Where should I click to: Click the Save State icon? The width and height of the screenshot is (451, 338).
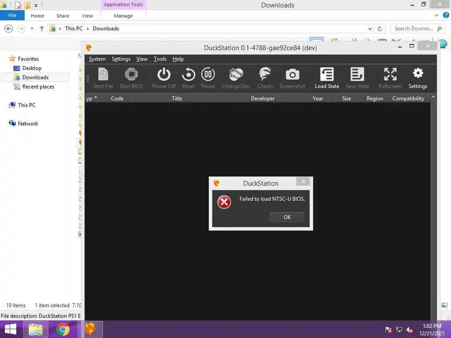[x=357, y=78]
